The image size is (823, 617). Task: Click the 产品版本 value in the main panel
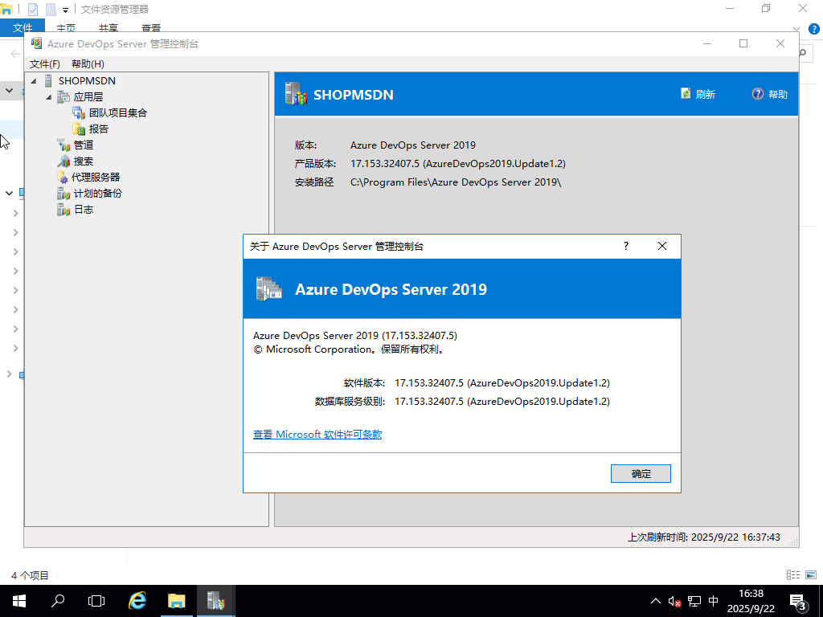tap(457, 164)
